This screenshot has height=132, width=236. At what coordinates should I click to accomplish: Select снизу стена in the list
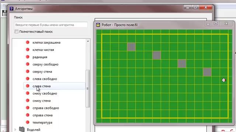pos(41,101)
